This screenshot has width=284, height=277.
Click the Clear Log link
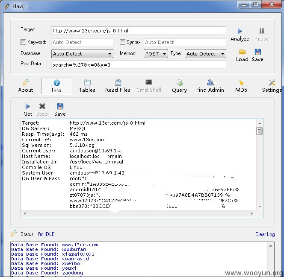click(x=265, y=234)
